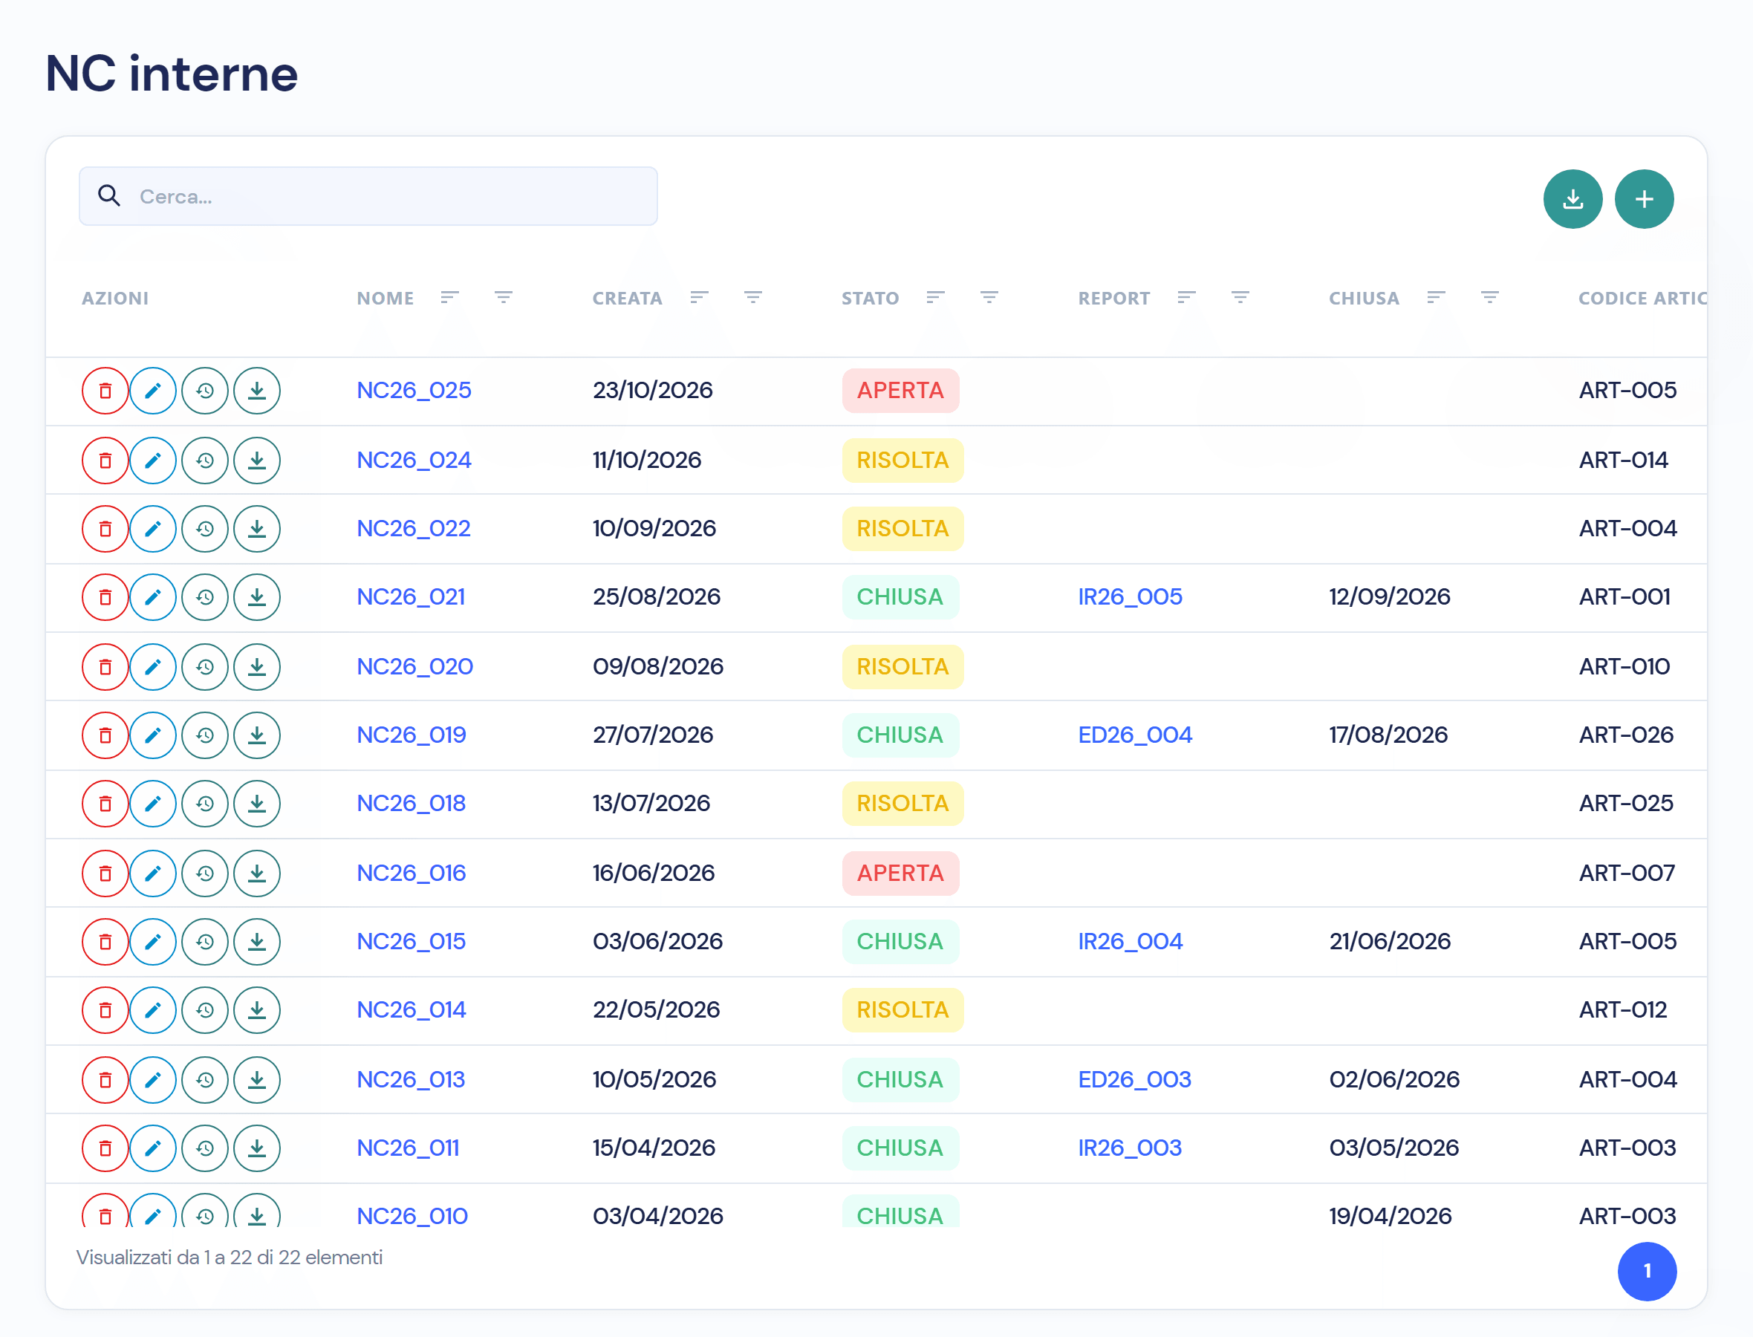Select the 16/06/2026 creation date cell
1753x1337 pixels.
click(654, 873)
